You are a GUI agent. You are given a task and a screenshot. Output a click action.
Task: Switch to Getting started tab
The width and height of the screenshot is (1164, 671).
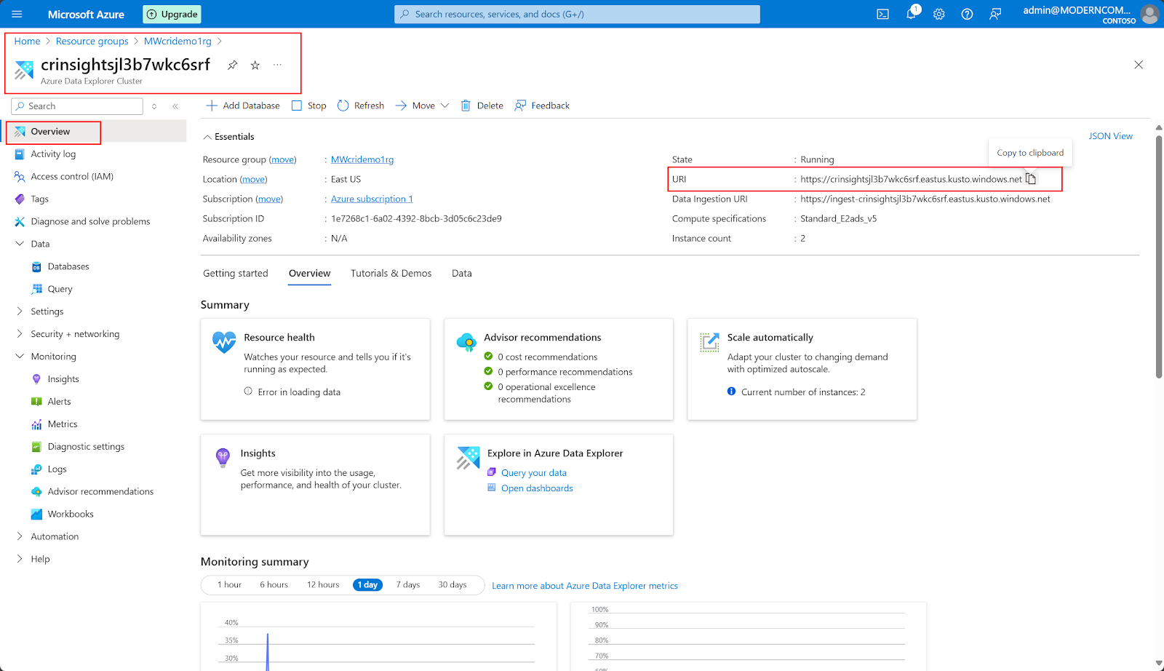coord(236,274)
